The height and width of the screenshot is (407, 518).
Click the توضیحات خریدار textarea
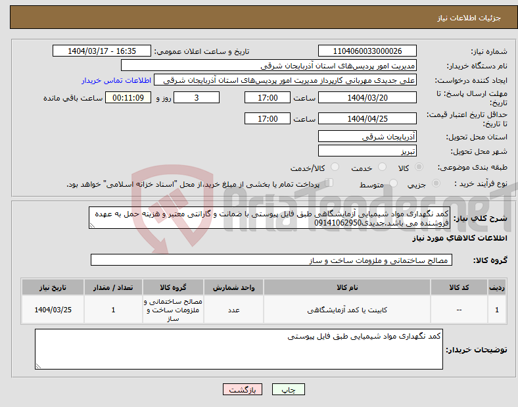(239, 349)
